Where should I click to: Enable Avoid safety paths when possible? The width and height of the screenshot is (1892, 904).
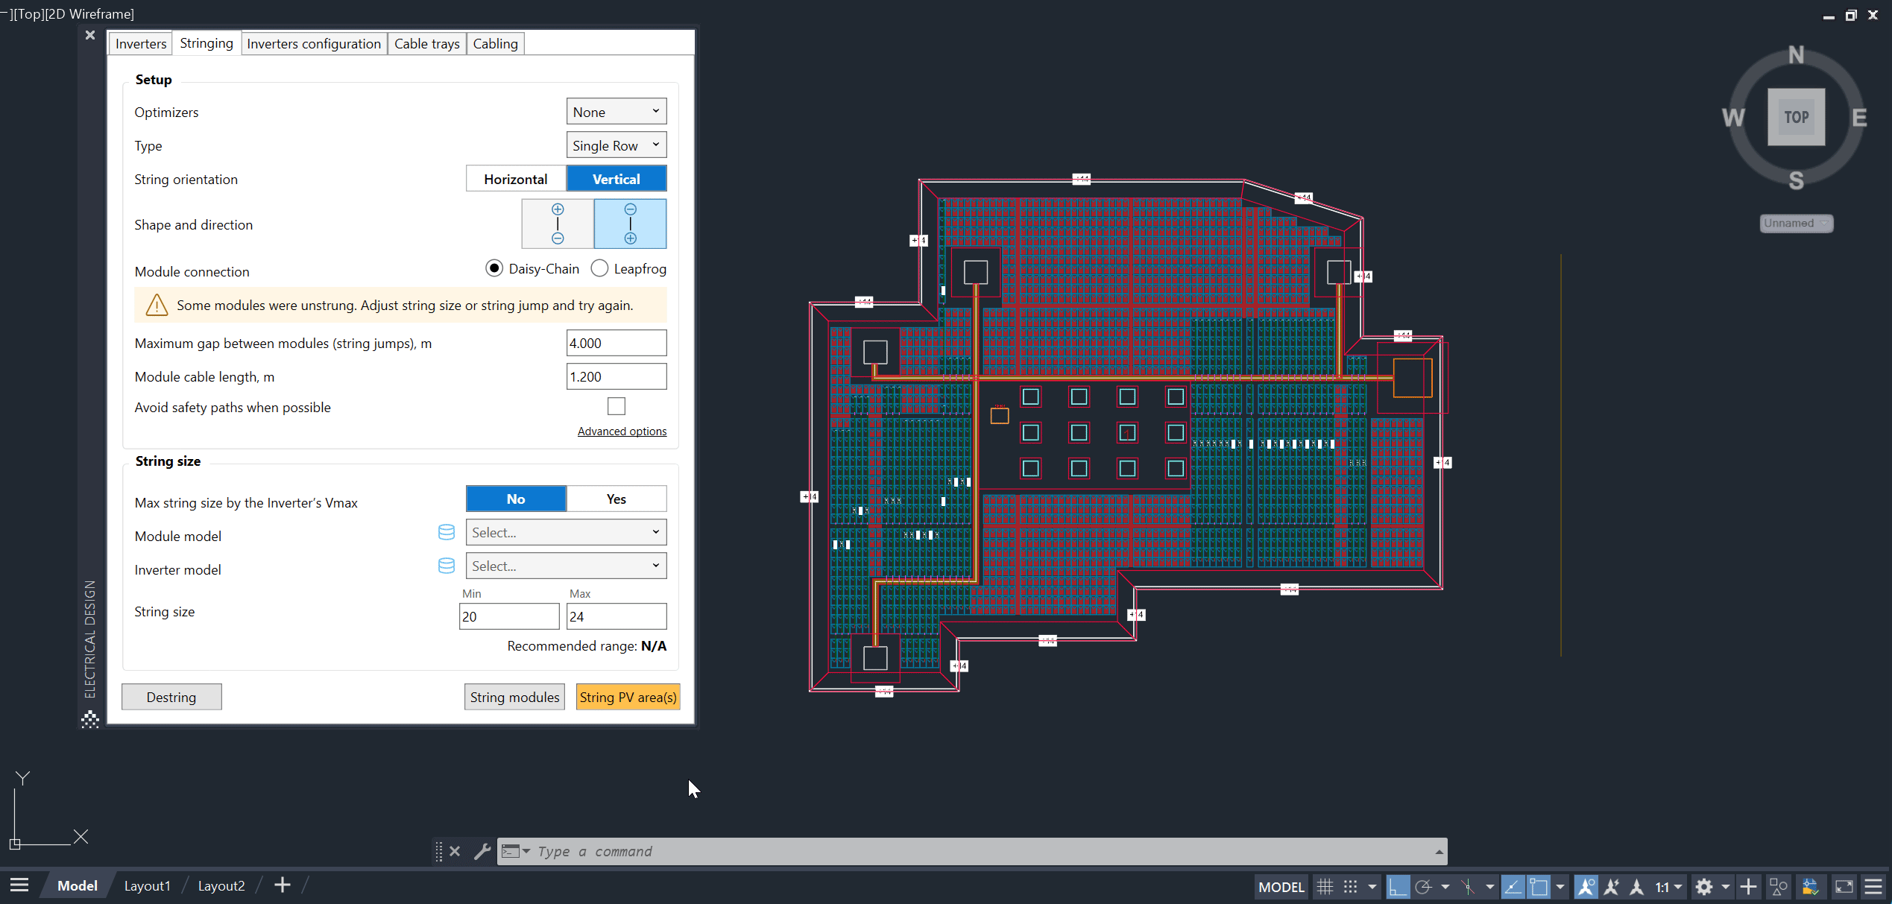[x=616, y=406]
